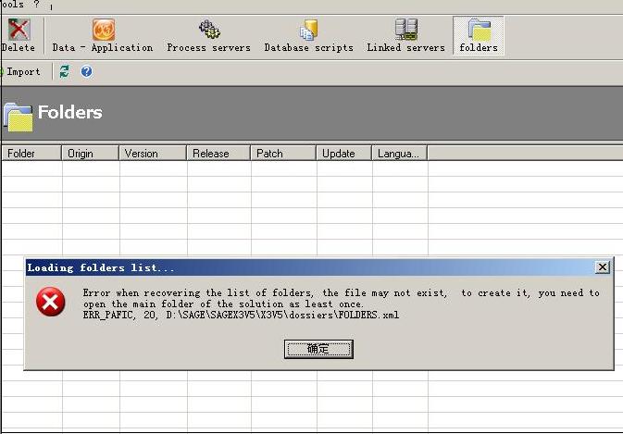Close the Loading folders list dialog

click(603, 267)
